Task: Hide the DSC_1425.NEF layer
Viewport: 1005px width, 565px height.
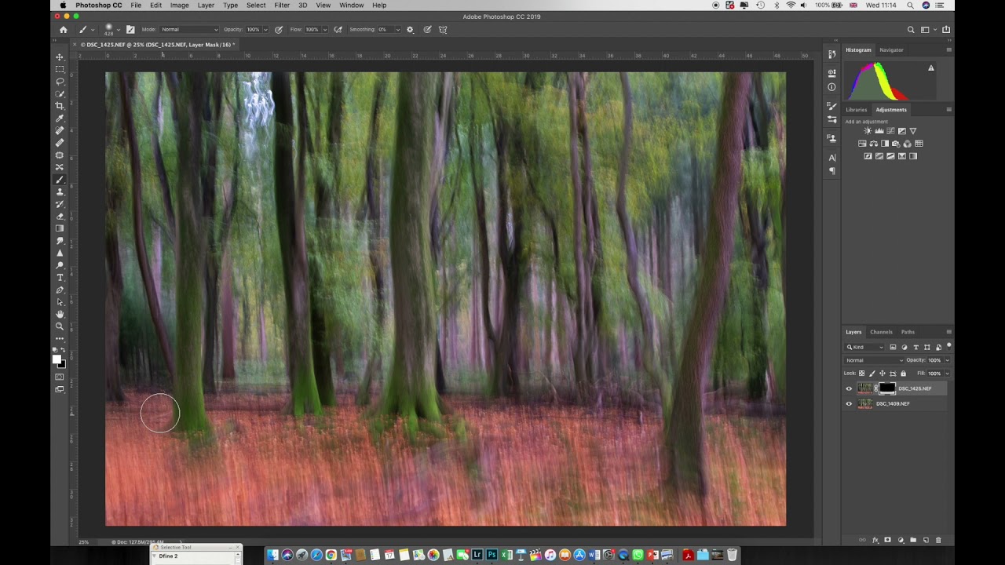Action: (x=849, y=388)
